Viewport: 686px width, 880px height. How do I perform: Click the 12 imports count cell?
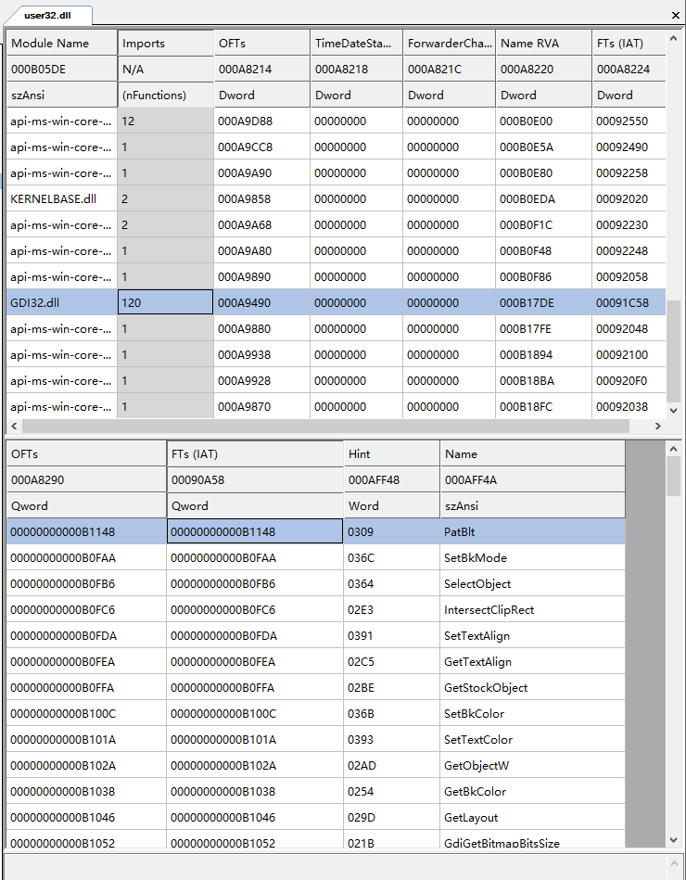pyautogui.click(x=165, y=121)
